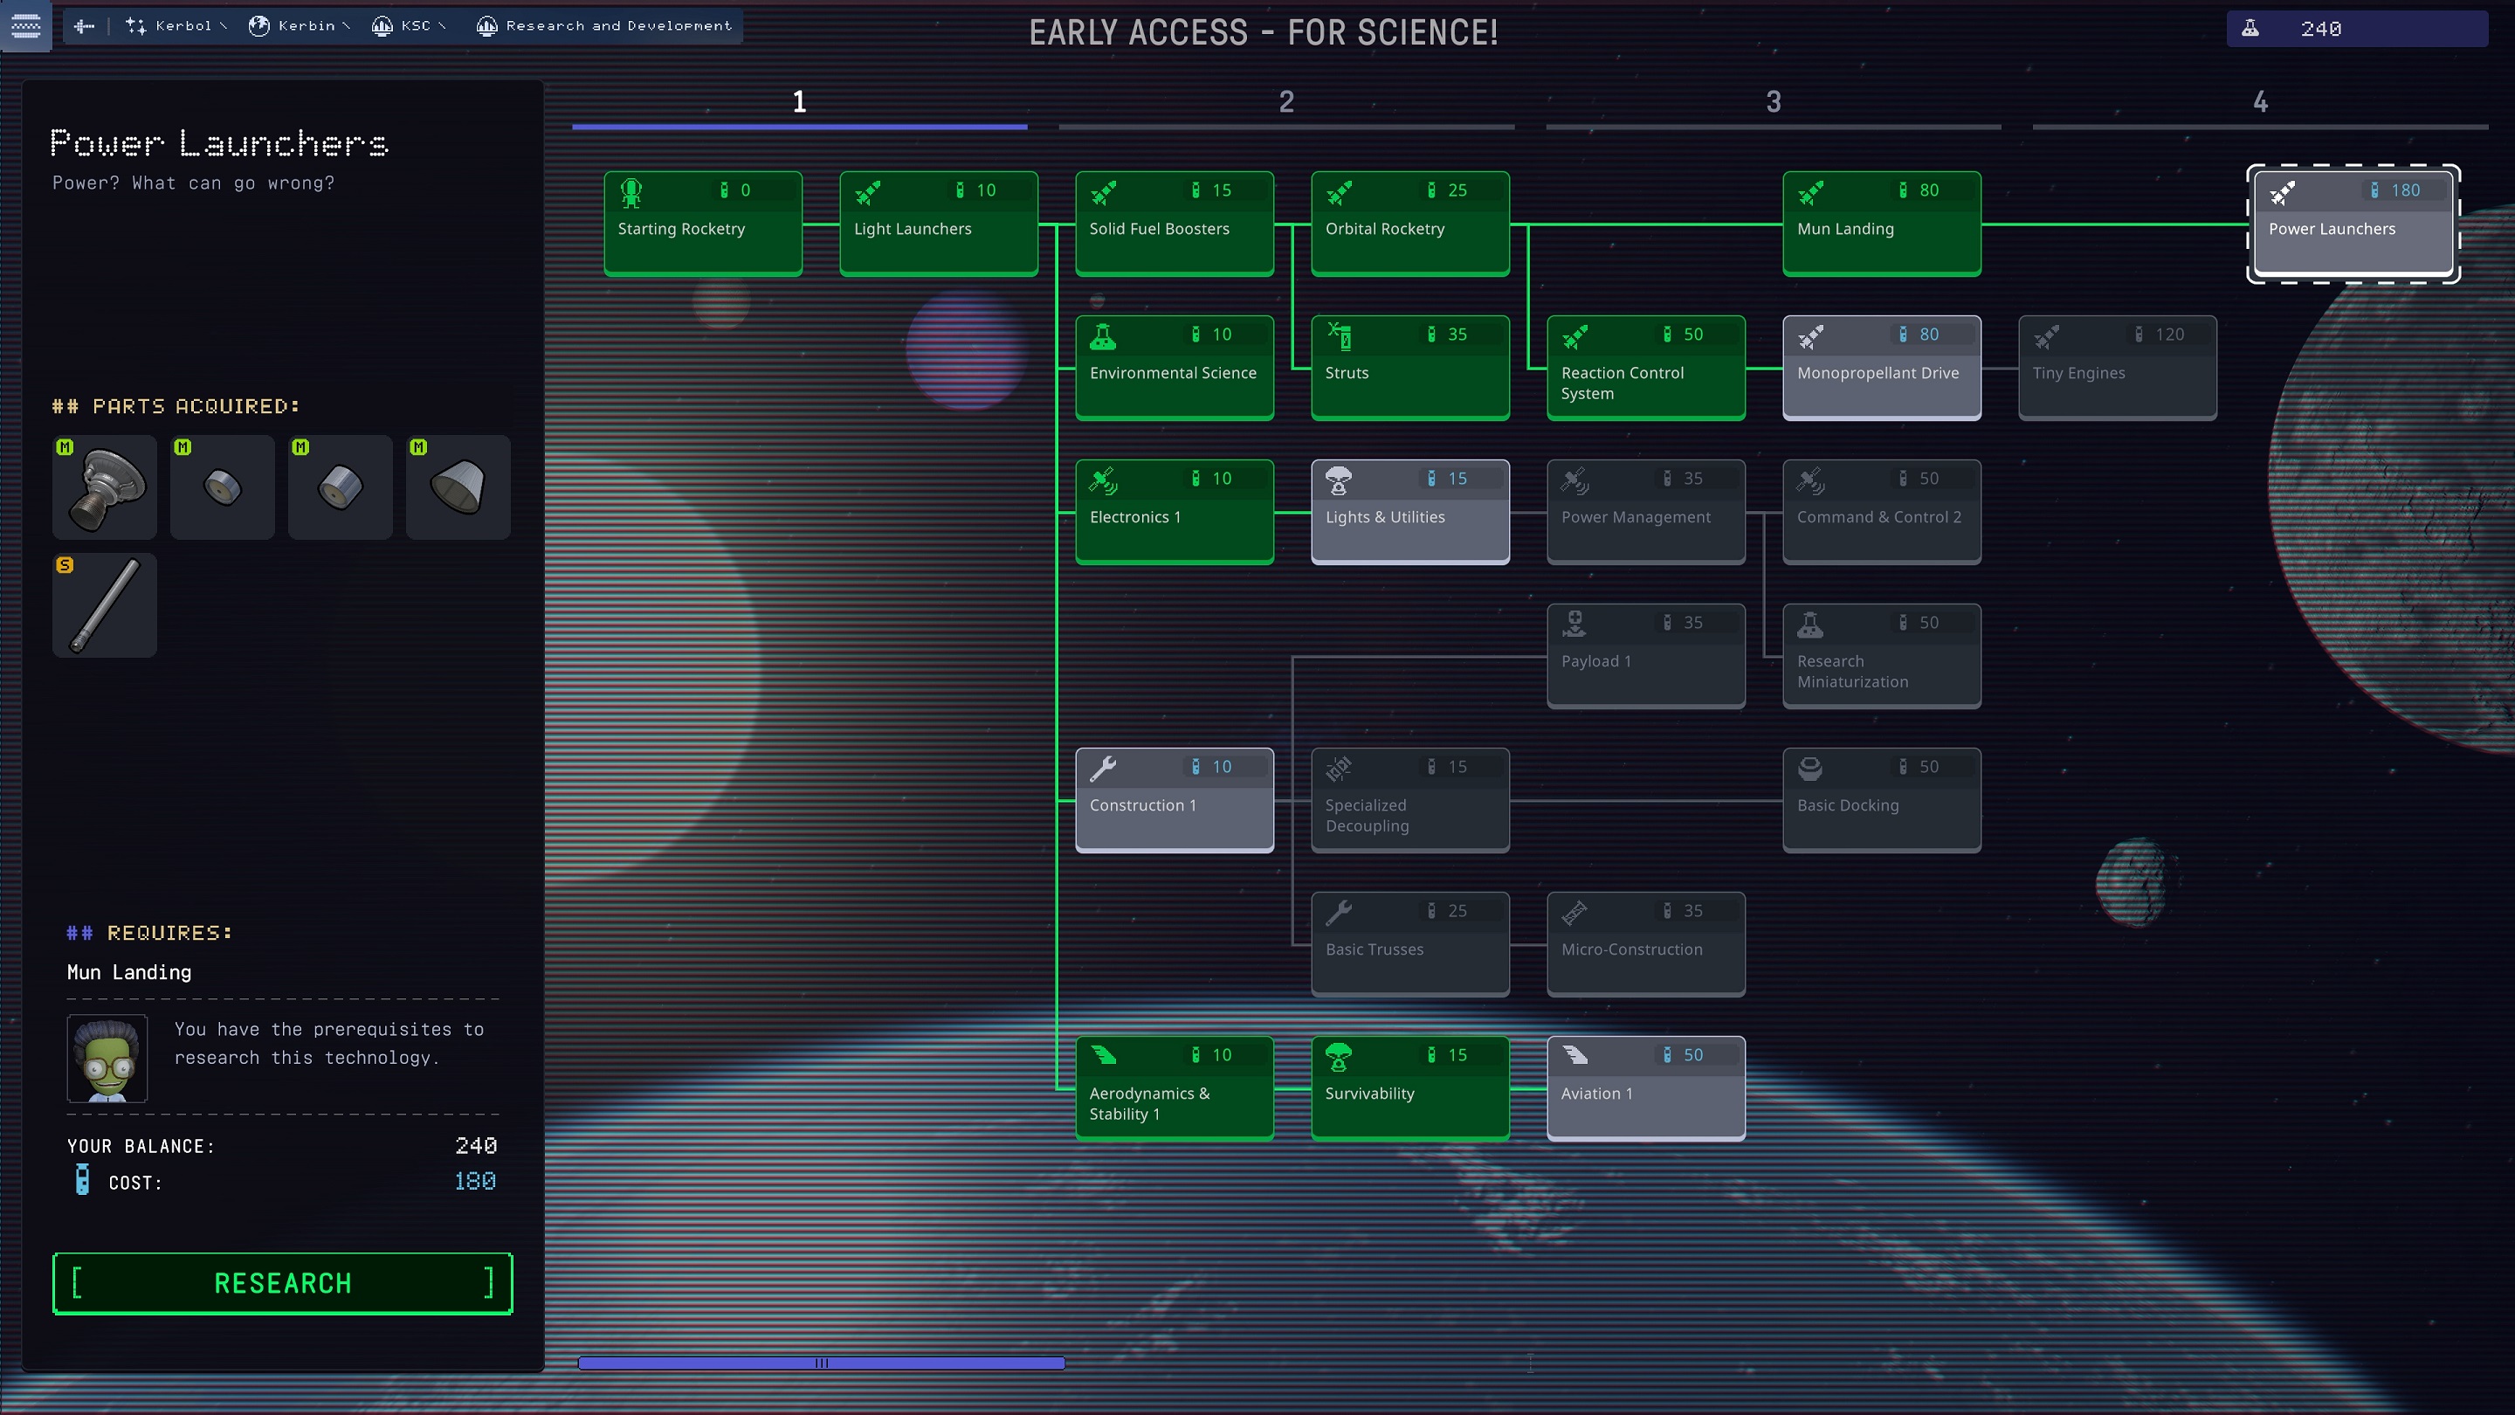Click the RESEARCH button
2515x1415 pixels.
coord(281,1282)
